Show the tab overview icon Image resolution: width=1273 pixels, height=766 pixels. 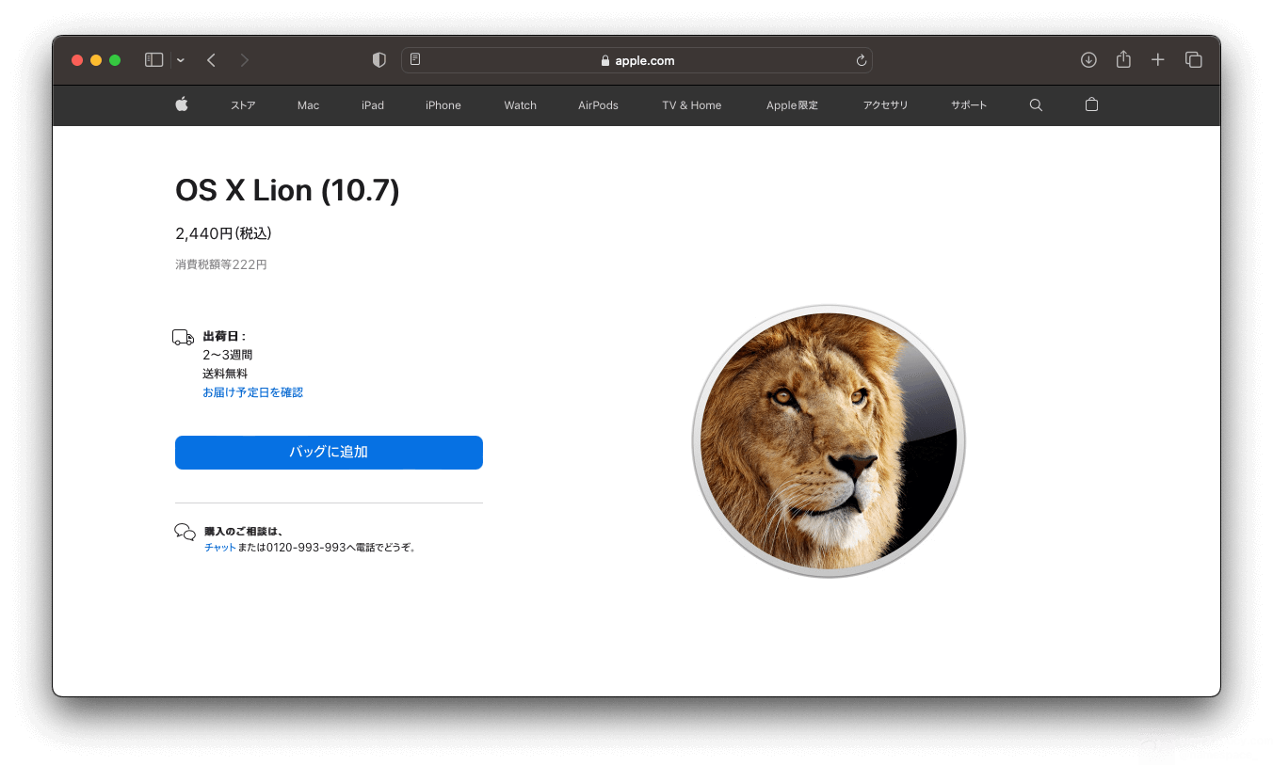(x=1193, y=60)
